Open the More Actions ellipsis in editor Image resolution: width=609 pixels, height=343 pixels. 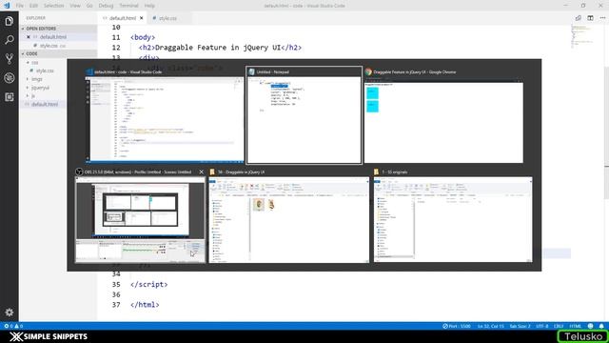tap(602, 18)
